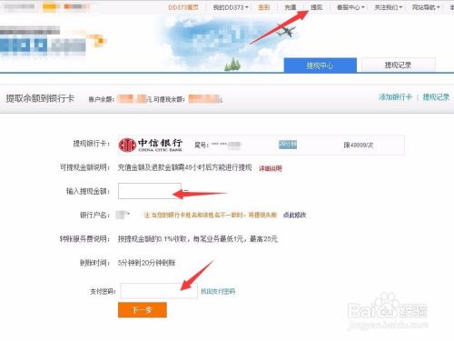This screenshot has width=454, height=341.
Task: Open the 充值 recharge page
Action: pos(291,7)
